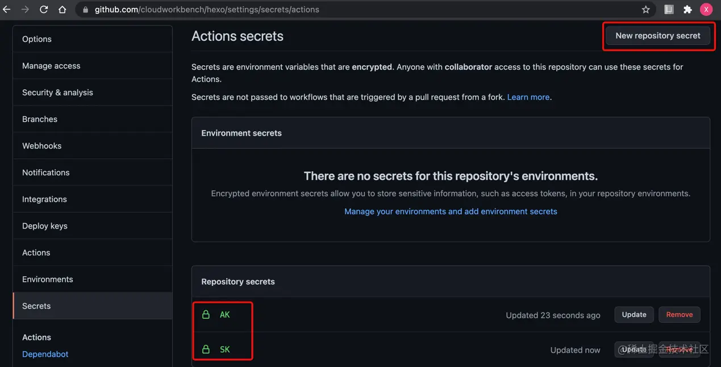Click the site padlock in address bar

coord(85,10)
